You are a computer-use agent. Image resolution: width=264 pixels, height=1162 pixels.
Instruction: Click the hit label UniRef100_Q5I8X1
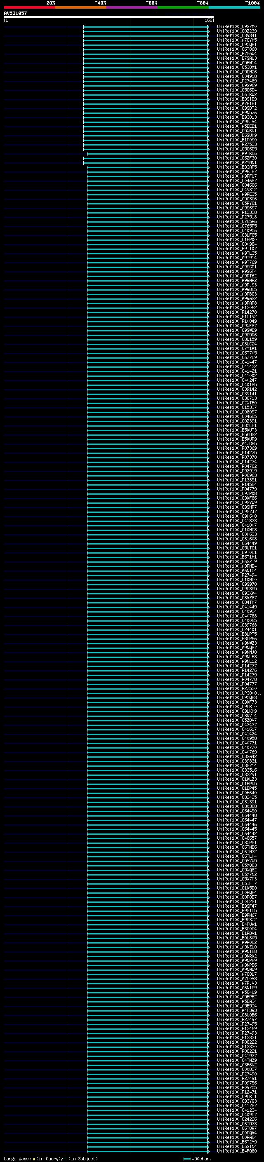click(237, 67)
